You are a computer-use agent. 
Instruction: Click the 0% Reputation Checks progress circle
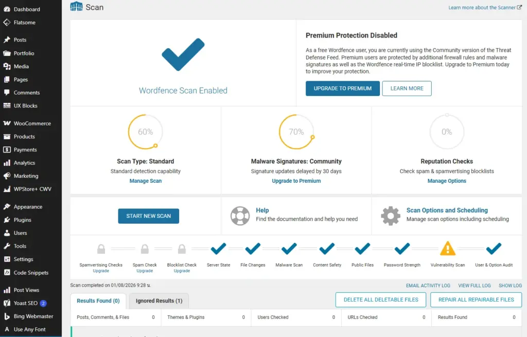tap(447, 132)
